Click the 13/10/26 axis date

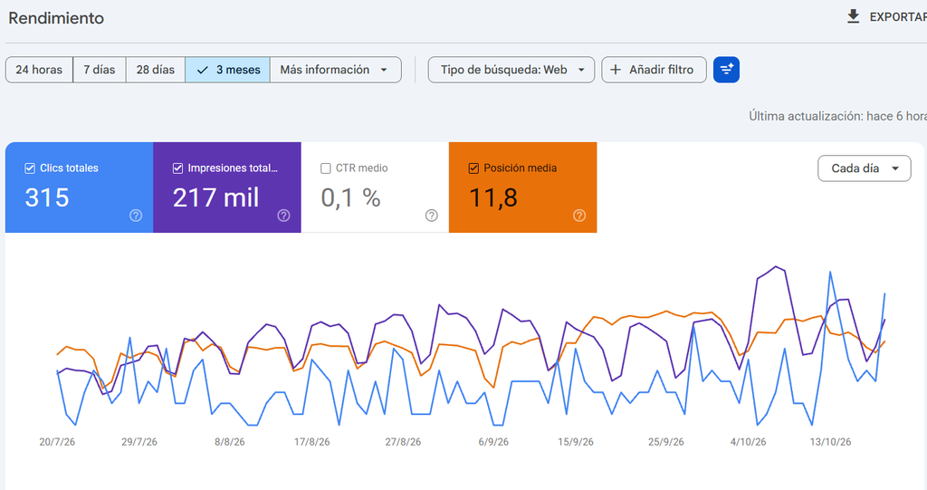(x=831, y=442)
